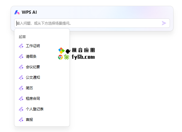
Task: Click the pen icon beside 公文通知
Action: point(21,78)
